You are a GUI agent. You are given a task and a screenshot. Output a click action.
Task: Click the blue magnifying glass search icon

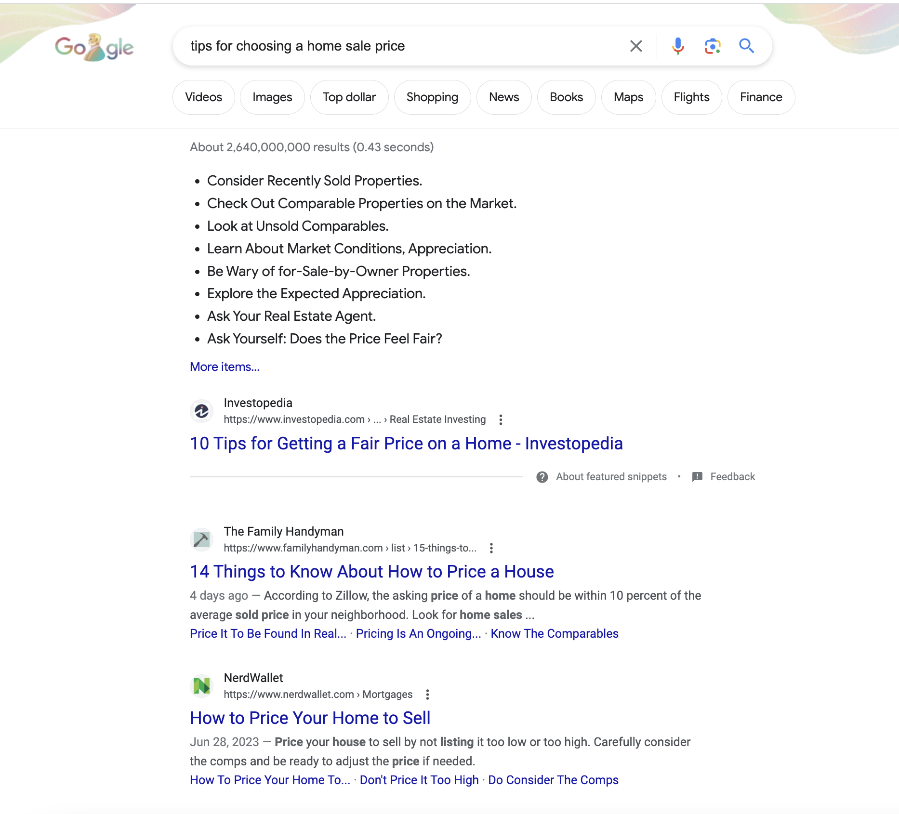point(746,46)
